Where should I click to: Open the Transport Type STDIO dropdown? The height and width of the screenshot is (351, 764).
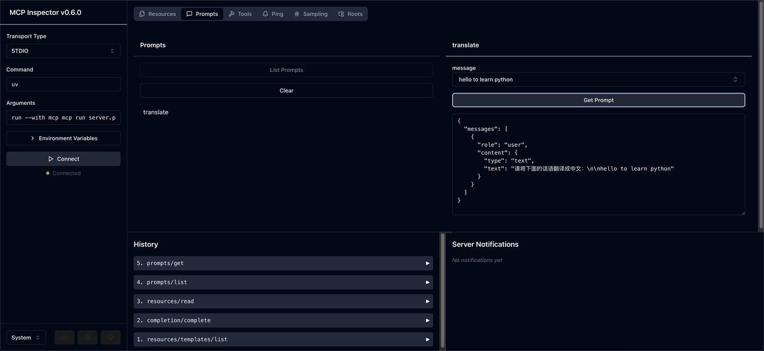tap(63, 51)
